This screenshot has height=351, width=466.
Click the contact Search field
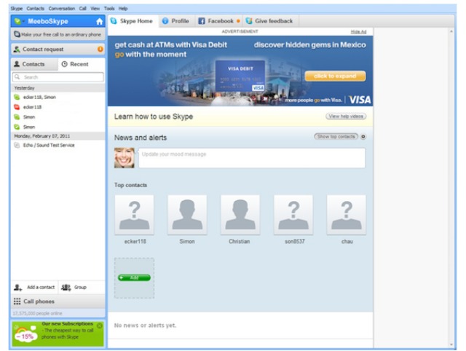58,77
